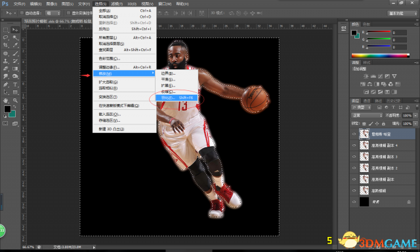The image size is (420, 252).
Task: Select the Hand tool
Action: pos(5,101)
